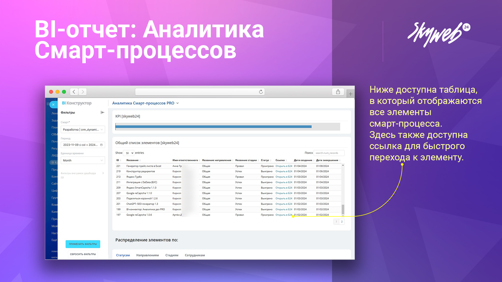Click the ПРИМЕНИТЬ ФИЛЬТРЫ button
Screen dimensions: 502x282
tap(83, 244)
